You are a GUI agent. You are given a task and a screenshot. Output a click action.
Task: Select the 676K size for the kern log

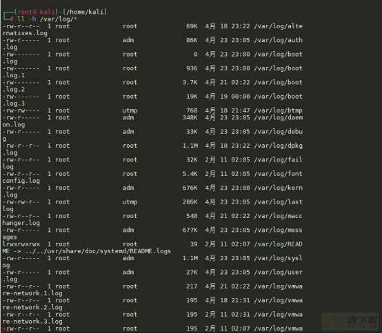point(190,188)
